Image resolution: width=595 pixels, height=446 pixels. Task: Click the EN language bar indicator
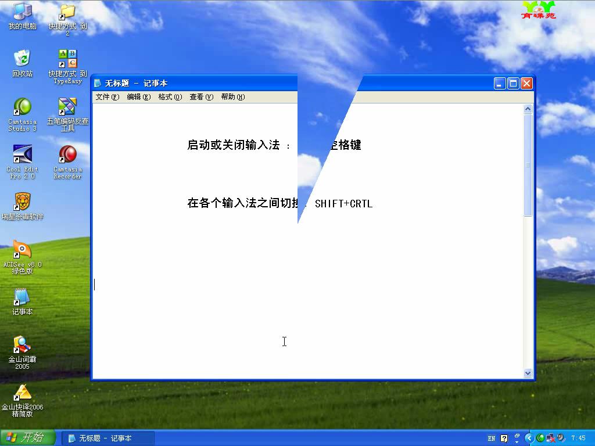pos(492,438)
